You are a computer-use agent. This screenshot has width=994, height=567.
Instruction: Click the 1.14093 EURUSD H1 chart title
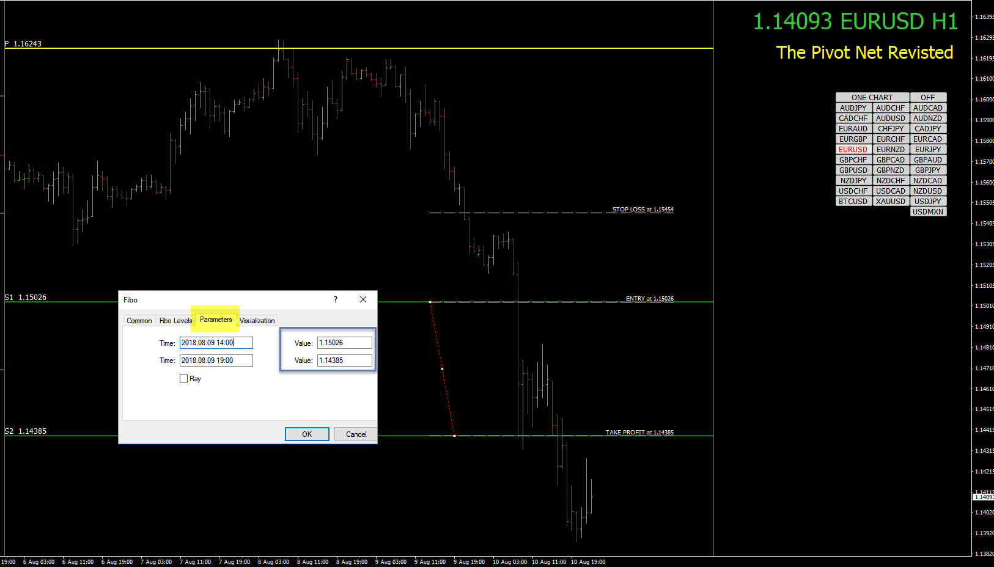point(855,21)
